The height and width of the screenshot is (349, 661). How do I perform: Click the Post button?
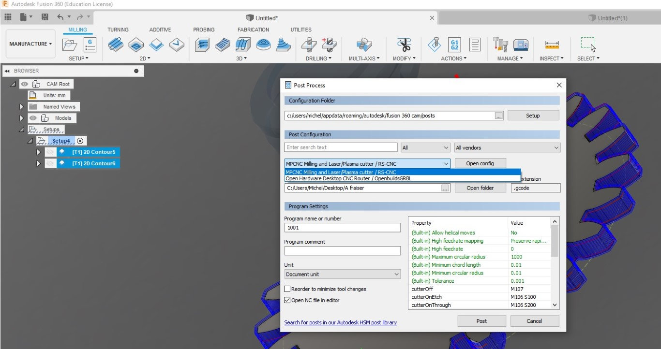(481, 321)
